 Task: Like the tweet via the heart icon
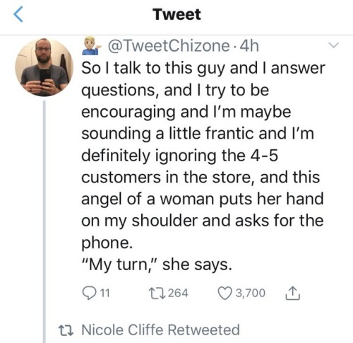pos(225,293)
